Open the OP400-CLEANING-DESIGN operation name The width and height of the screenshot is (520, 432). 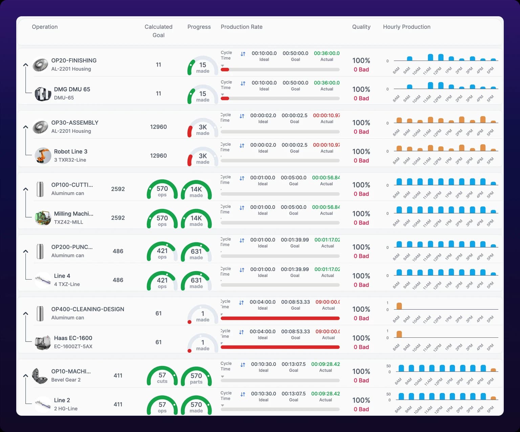[88, 309]
